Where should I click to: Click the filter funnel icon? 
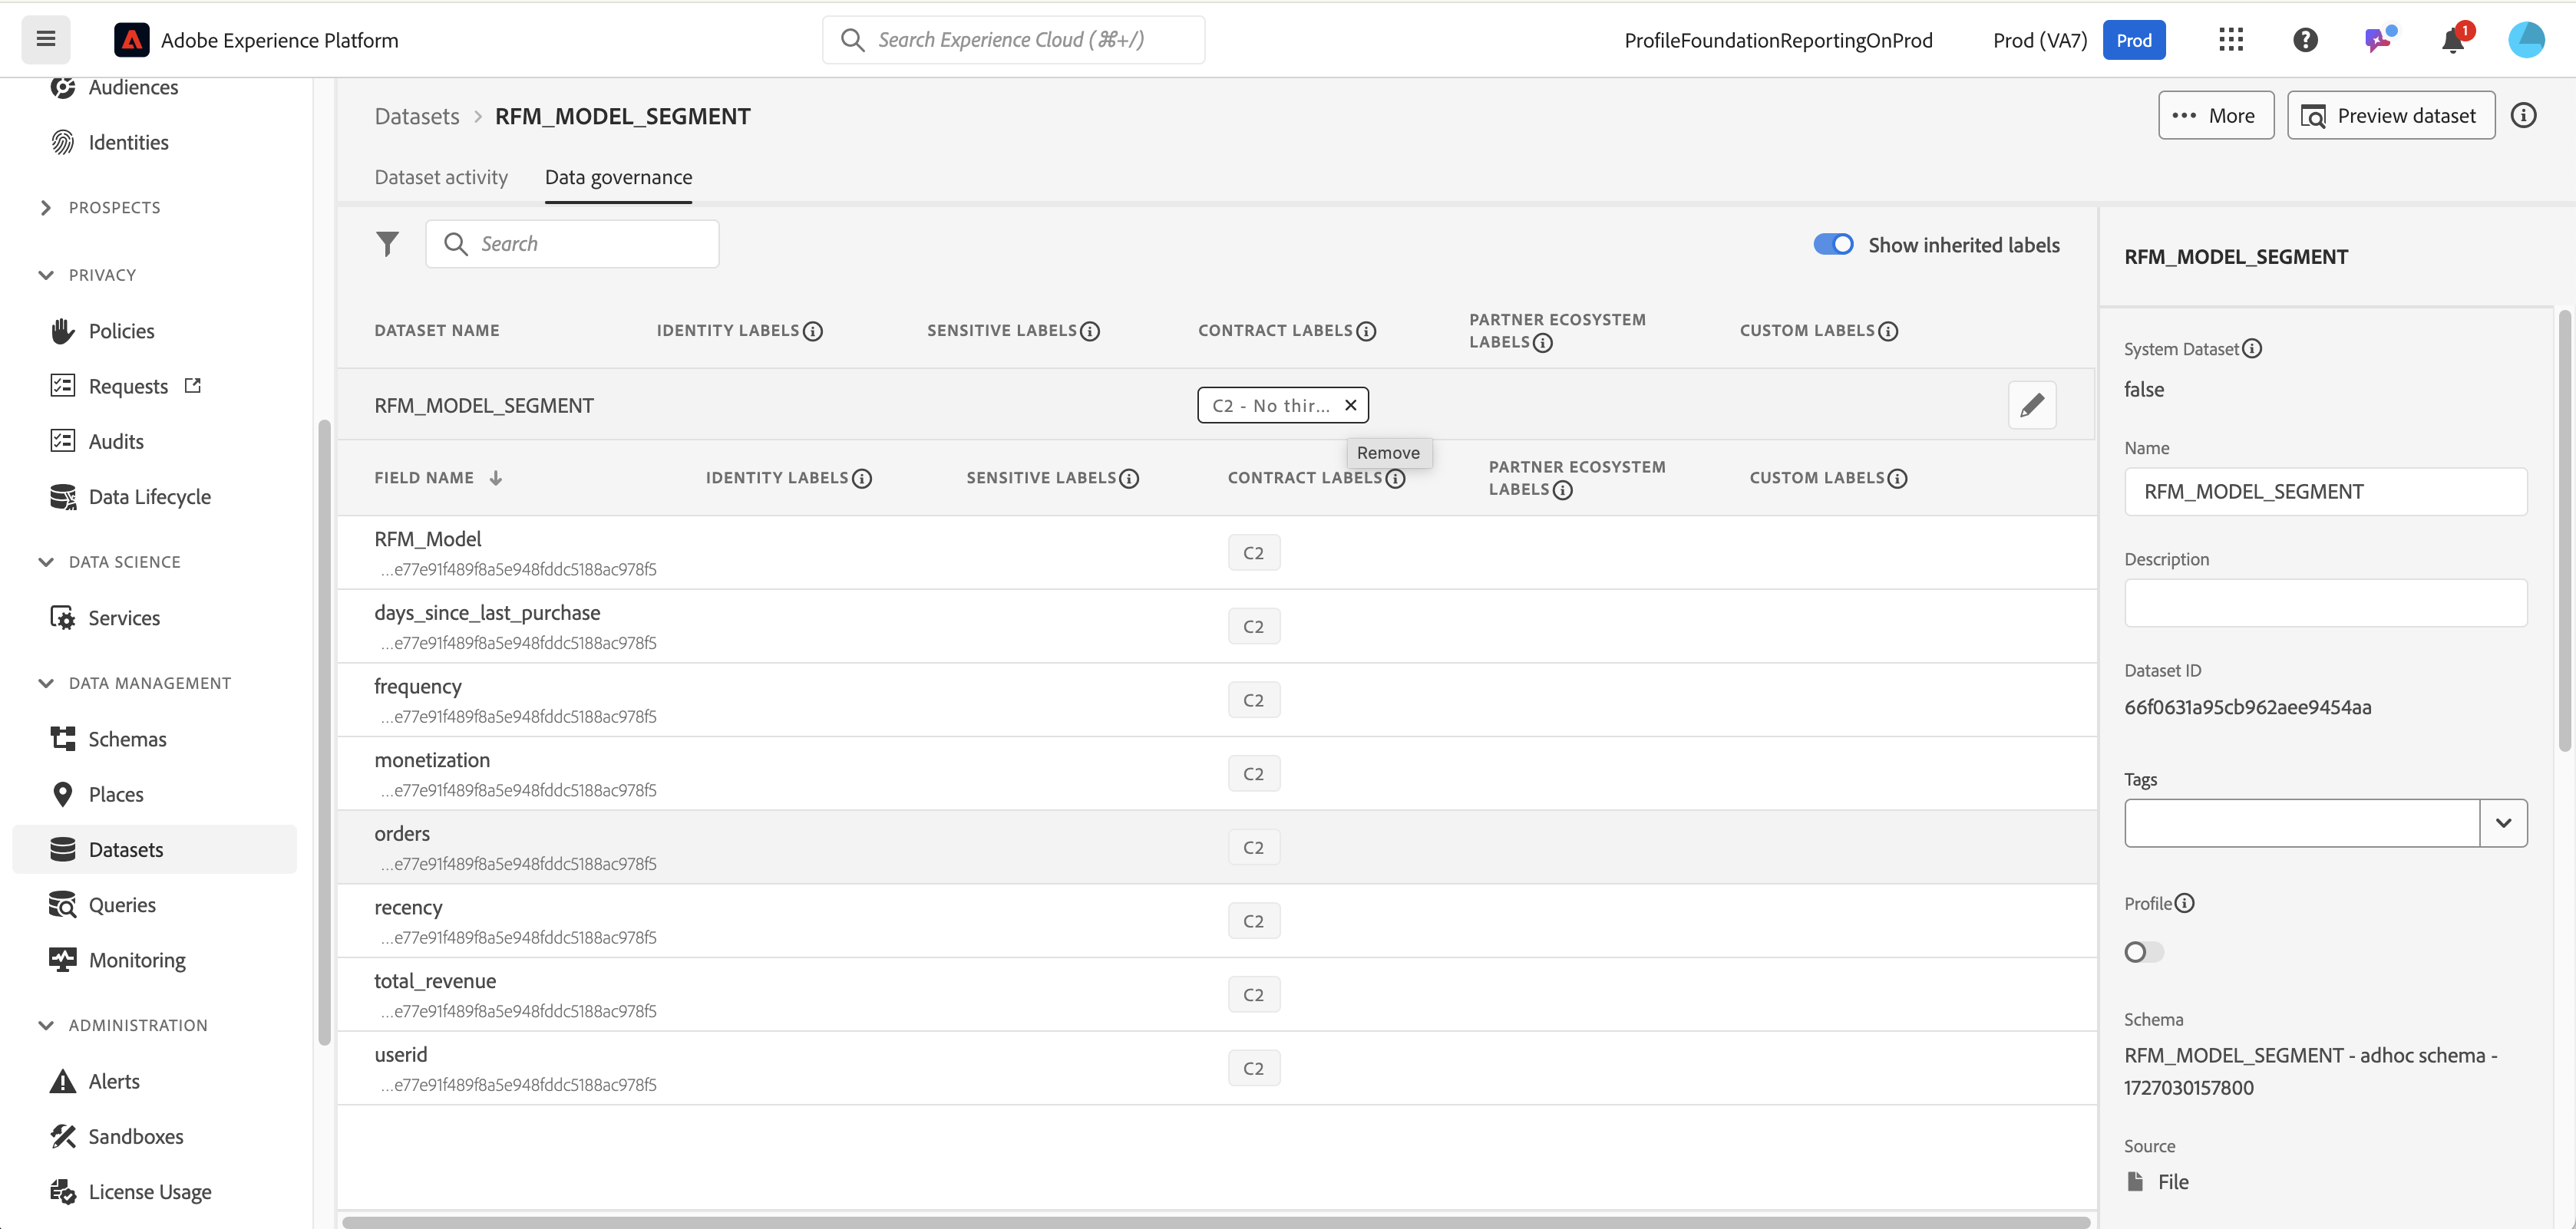(387, 244)
